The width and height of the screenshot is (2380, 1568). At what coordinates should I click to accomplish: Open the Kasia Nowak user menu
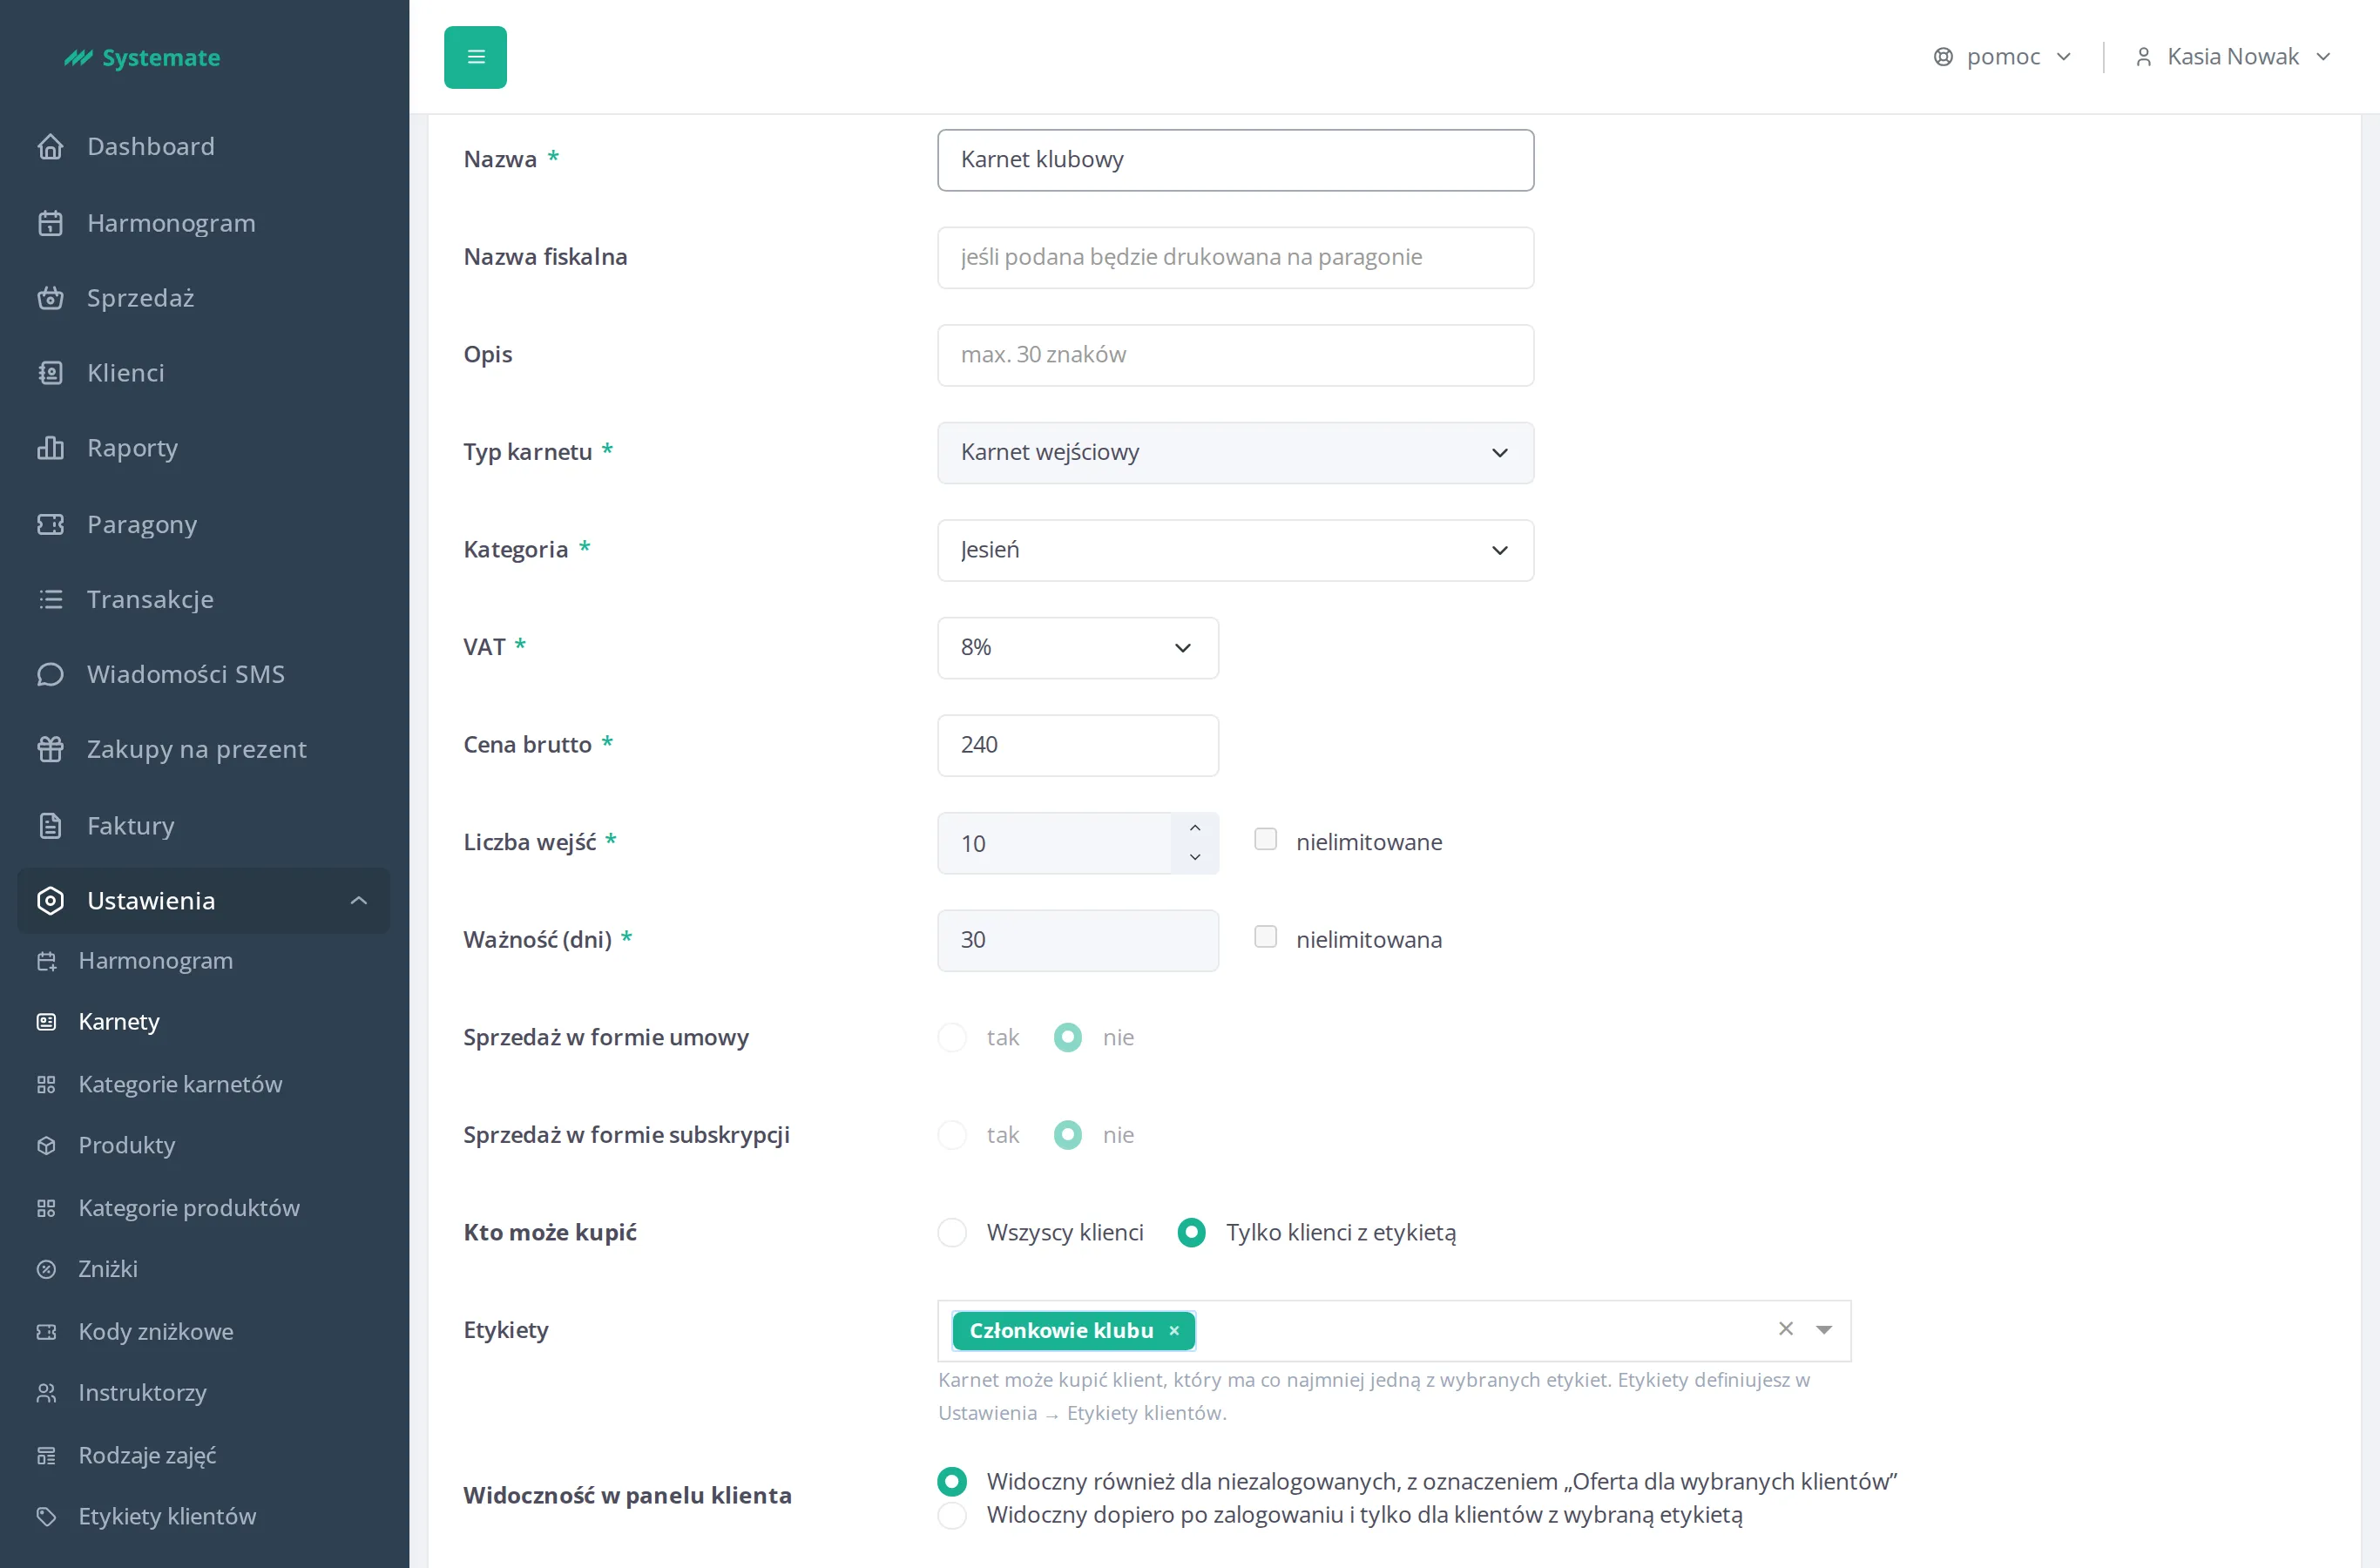coord(2232,57)
